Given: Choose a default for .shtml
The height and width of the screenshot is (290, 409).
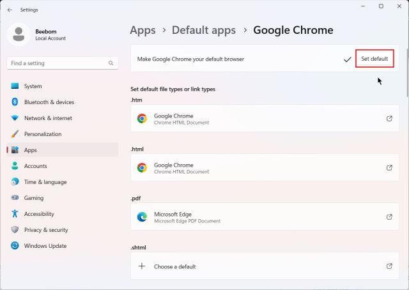Looking at the screenshot, I should [x=265, y=266].
